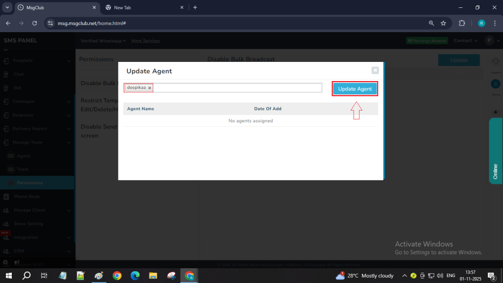Click inside the agent name input field

(x=236, y=88)
